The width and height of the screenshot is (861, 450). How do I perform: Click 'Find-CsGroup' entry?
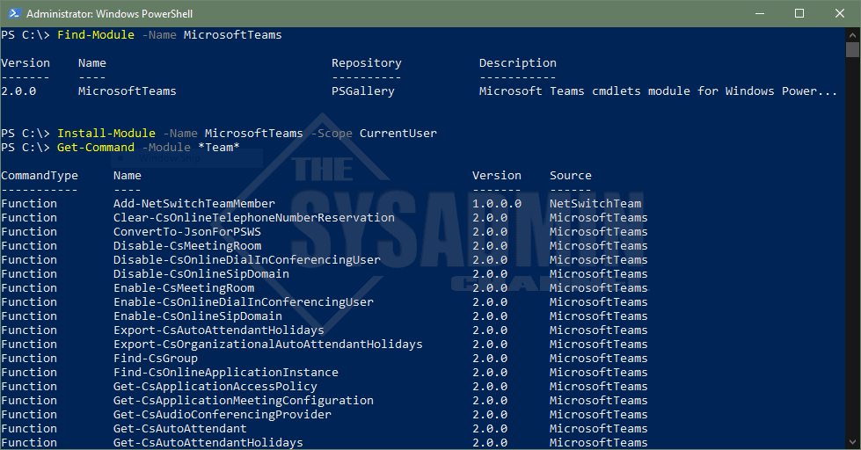coord(156,359)
